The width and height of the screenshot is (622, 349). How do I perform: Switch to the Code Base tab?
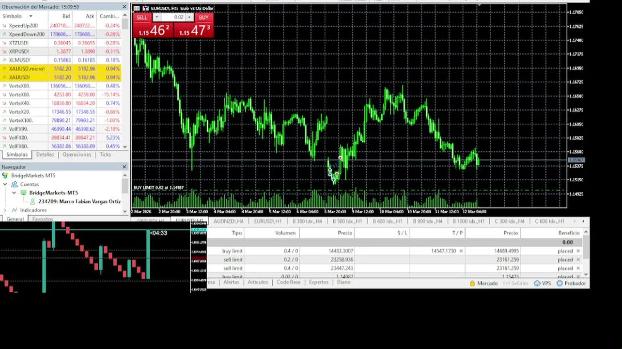coord(288,282)
